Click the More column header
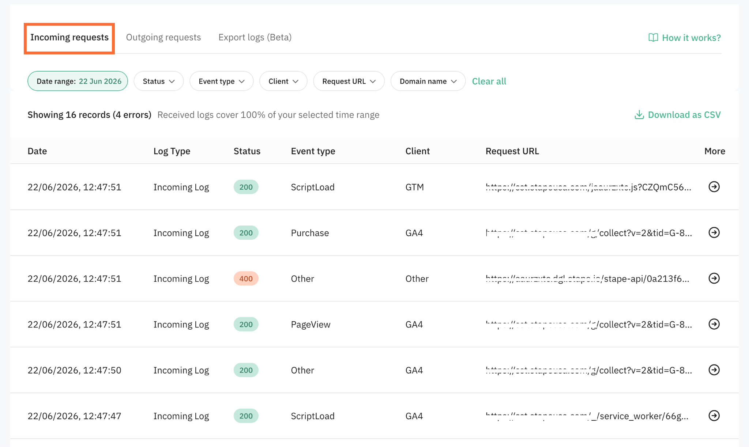 click(715, 151)
